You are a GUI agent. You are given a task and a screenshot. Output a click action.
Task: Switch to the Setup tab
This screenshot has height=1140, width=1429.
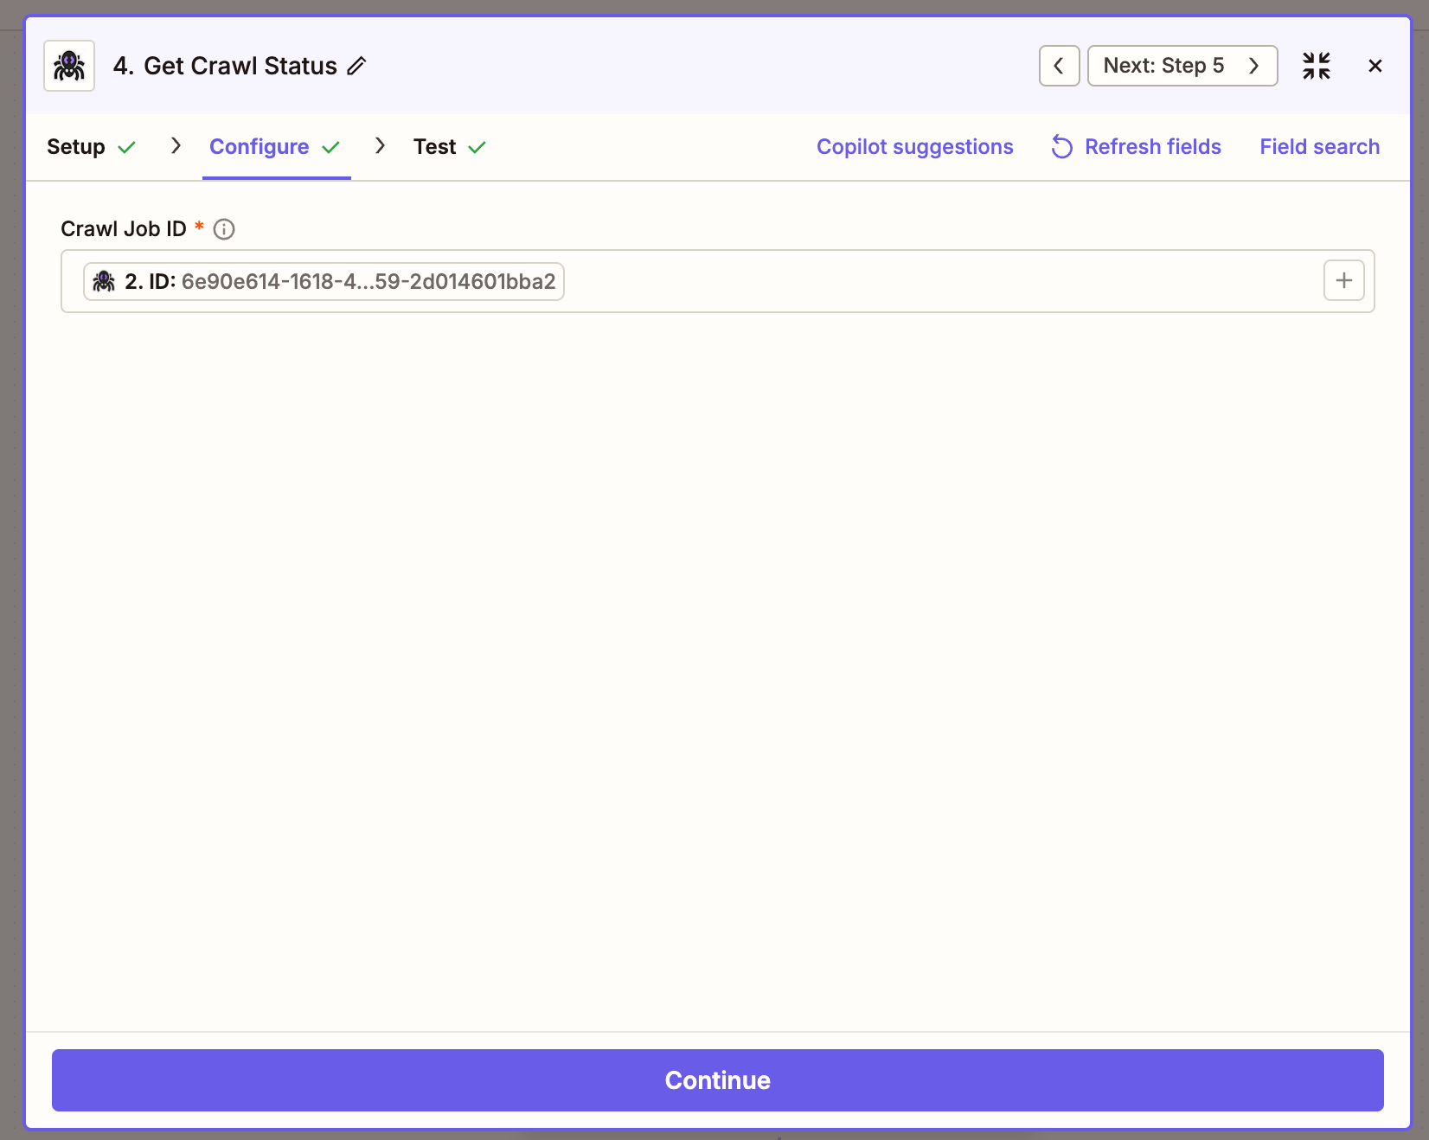[91, 147]
